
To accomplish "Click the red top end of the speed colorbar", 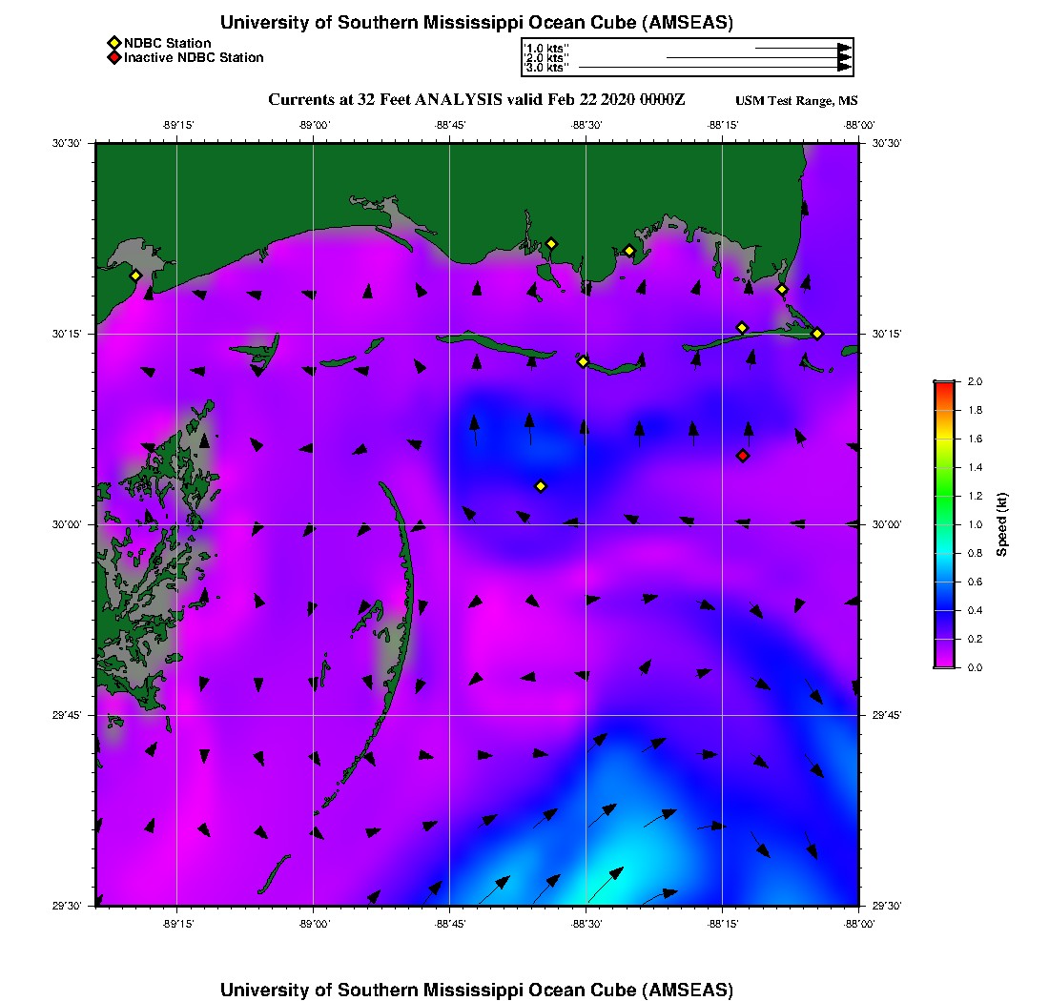I will [x=943, y=384].
